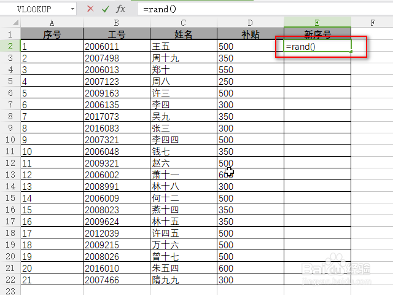Select cell with 工号 2007123
Image resolution: width=393 pixels, height=295 pixels.
[117, 81]
